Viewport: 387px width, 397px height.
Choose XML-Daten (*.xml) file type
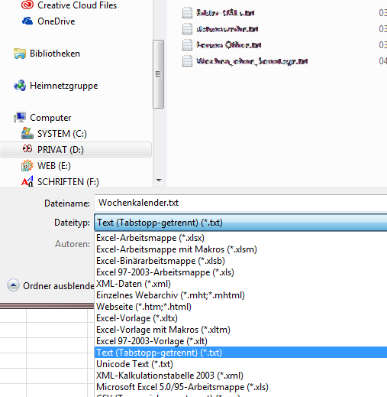(240, 284)
